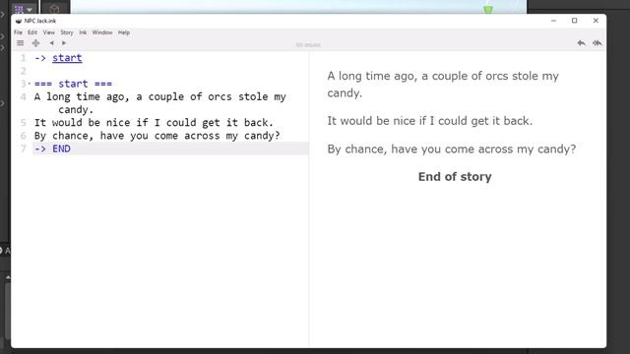This screenshot has height=354, width=630.
Task: Maximize the Inky window
Action: tap(575, 21)
